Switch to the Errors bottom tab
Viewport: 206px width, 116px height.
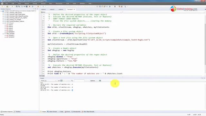(x=67, y=111)
